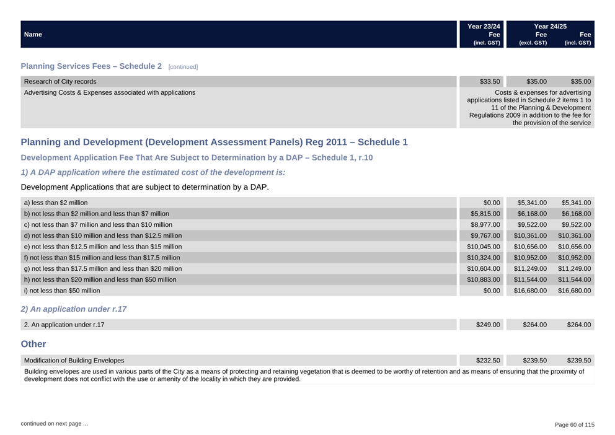Viewport: 615px width, 435px height.
Task: Click the 'continued on next page ...' text
Action: click(x=54, y=423)
